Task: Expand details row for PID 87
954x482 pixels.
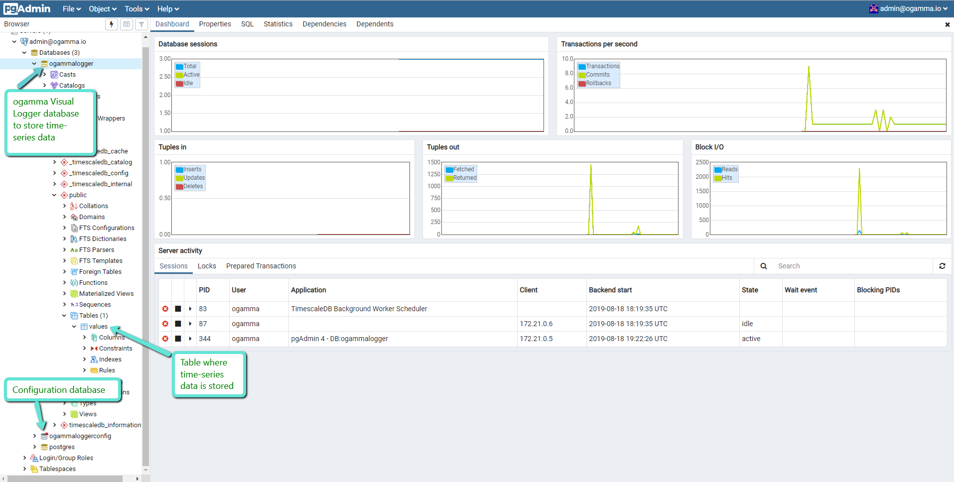Action: [x=190, y=324]
